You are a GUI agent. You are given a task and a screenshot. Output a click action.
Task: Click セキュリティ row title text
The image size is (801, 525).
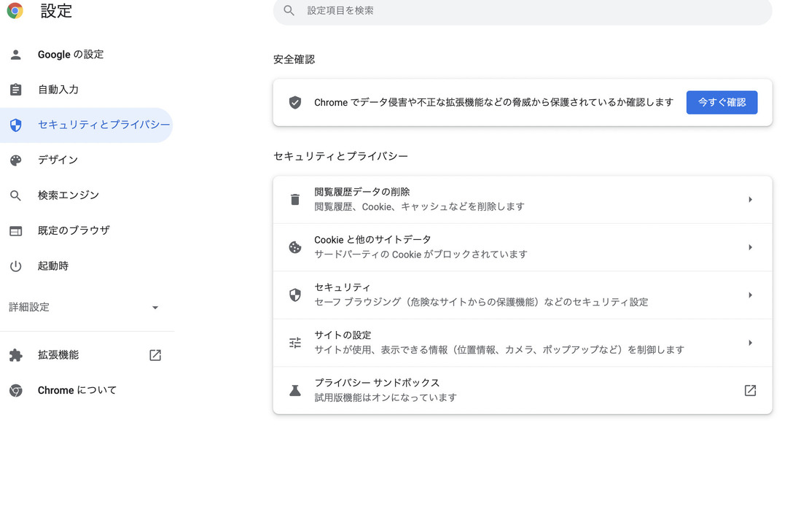342,287
